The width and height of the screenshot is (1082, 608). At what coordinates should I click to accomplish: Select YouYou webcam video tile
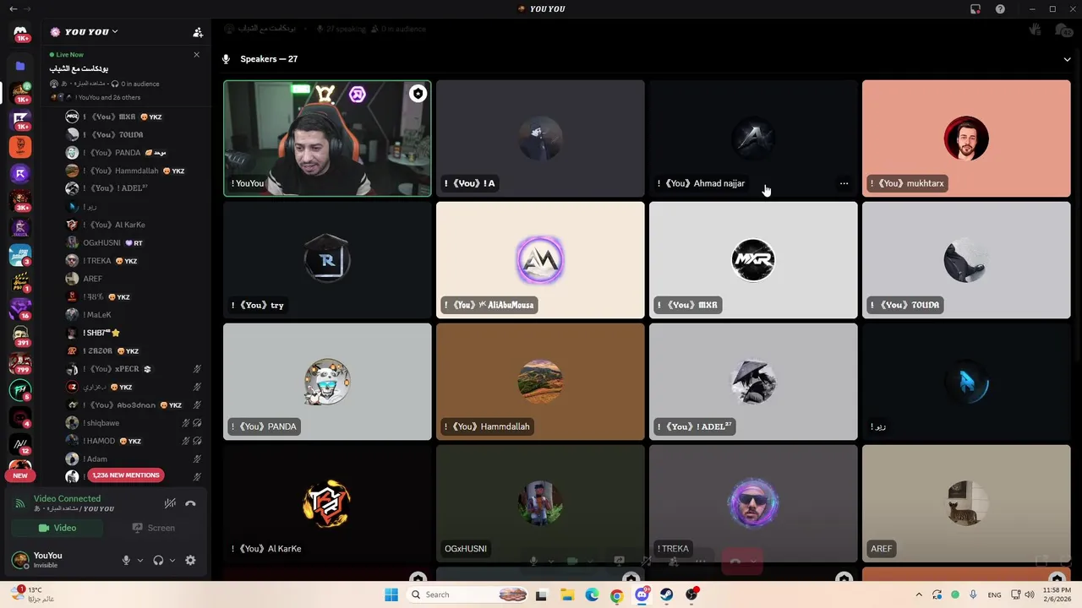[327, 138]
